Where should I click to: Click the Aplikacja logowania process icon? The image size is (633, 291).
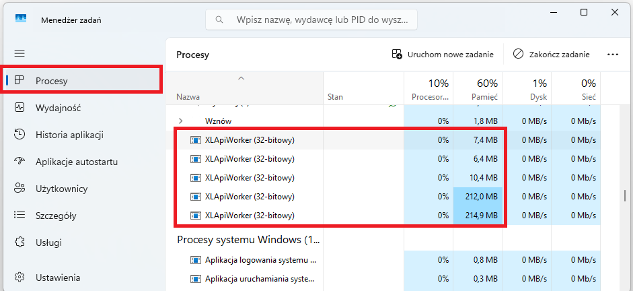click(195, 260)
